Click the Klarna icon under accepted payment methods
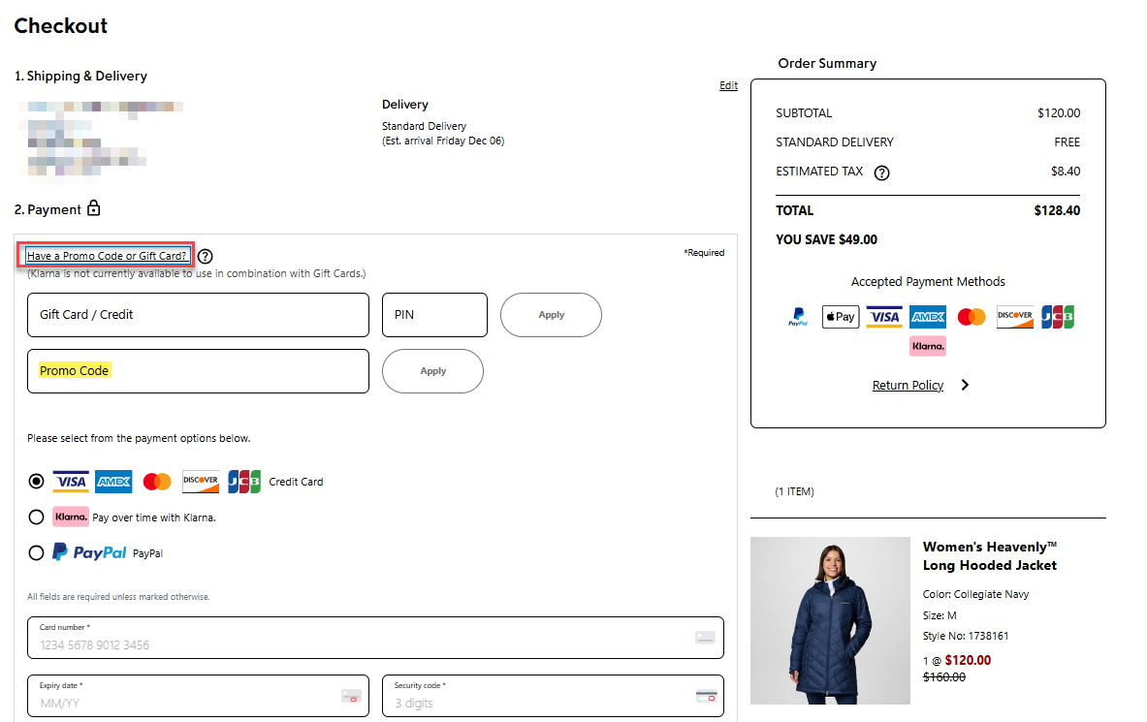 (x=927, y=345)
